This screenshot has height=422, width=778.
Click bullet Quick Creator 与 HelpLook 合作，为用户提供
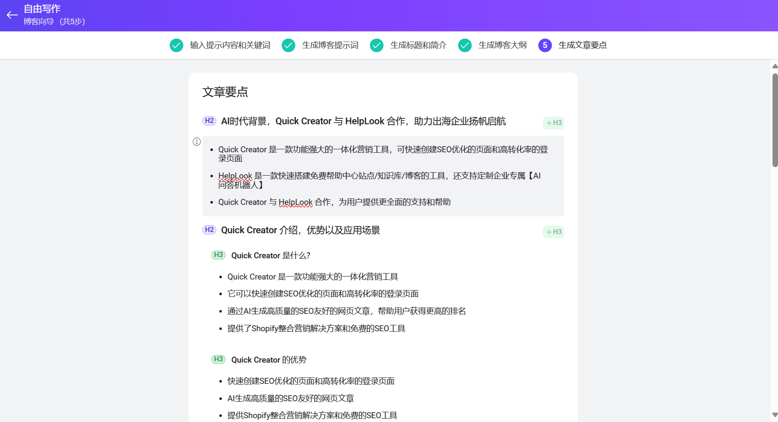[x=334, y=202]
